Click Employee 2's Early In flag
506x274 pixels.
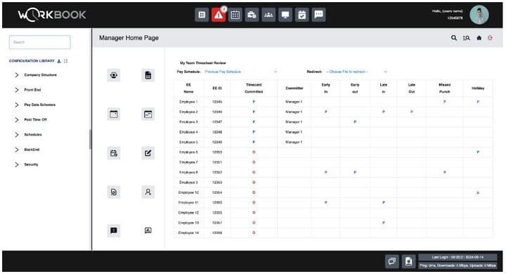click(x=325, y=112)
